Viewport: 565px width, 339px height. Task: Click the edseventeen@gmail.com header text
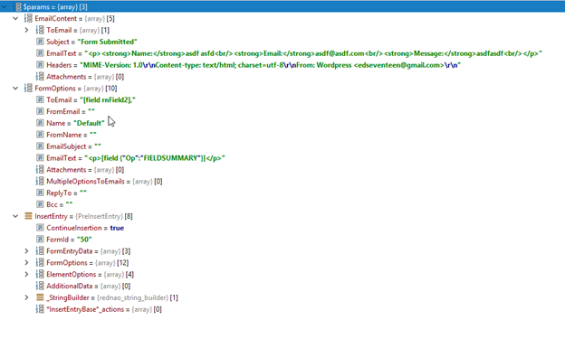coord(399,65)
